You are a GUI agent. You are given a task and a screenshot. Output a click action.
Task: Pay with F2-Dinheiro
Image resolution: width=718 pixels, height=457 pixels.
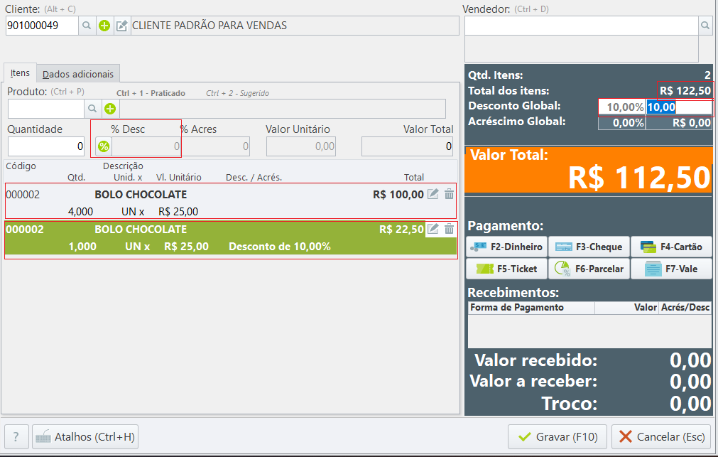tap(506, 247)
